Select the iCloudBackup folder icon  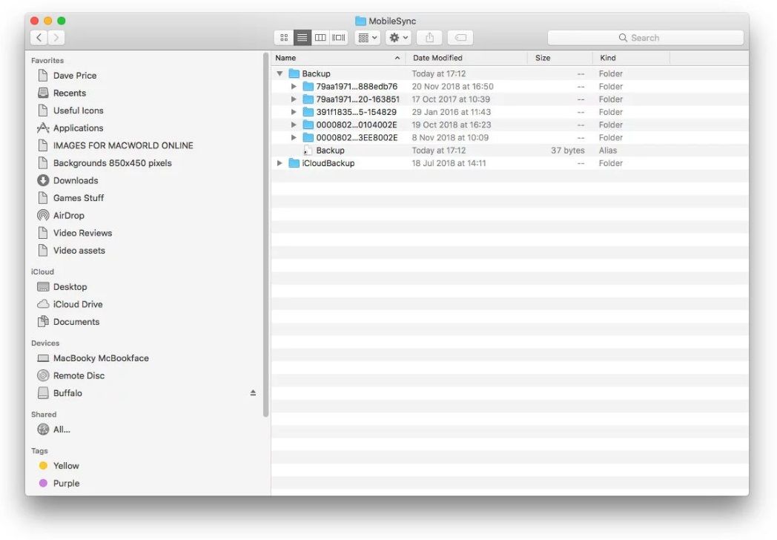(x=294, y=163)
